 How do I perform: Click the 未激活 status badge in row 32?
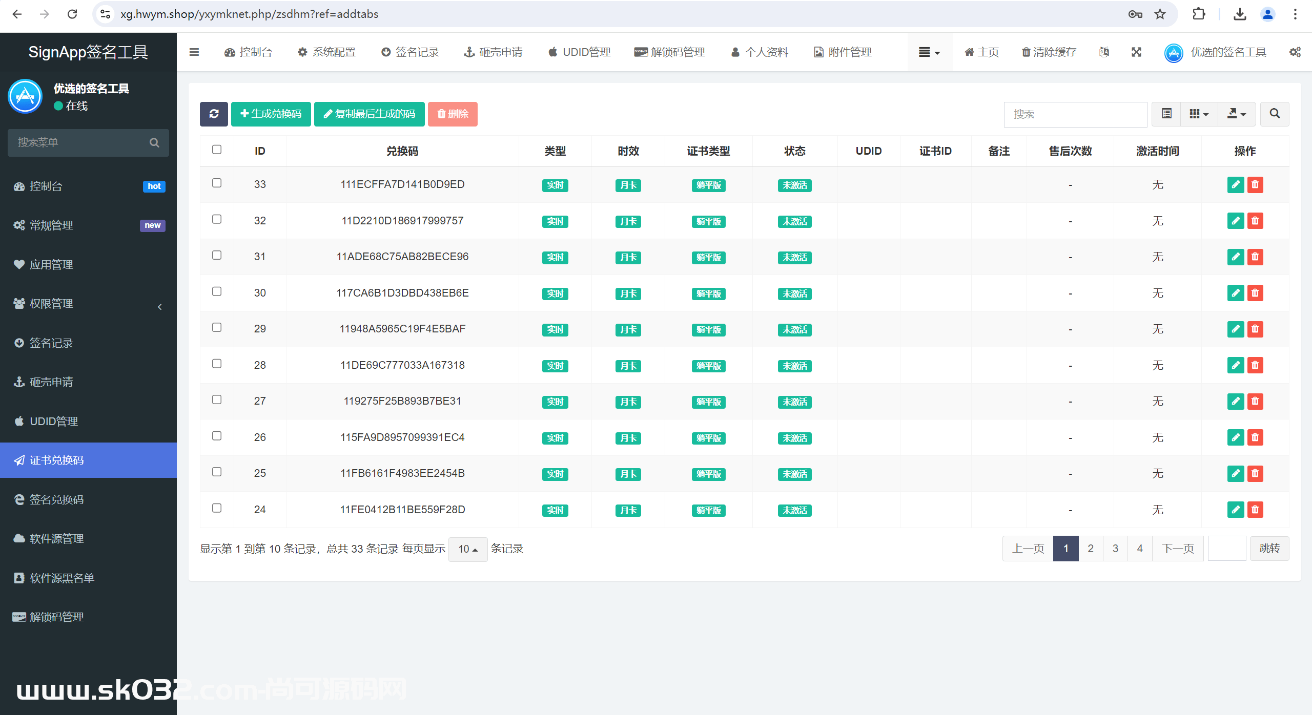point(794,221)
